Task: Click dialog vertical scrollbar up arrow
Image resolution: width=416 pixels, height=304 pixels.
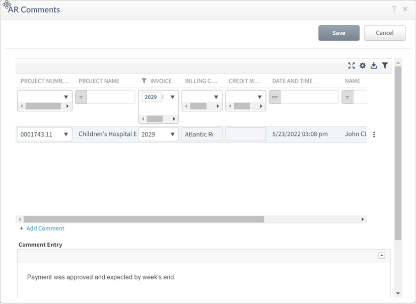Action: click(398, 63)
